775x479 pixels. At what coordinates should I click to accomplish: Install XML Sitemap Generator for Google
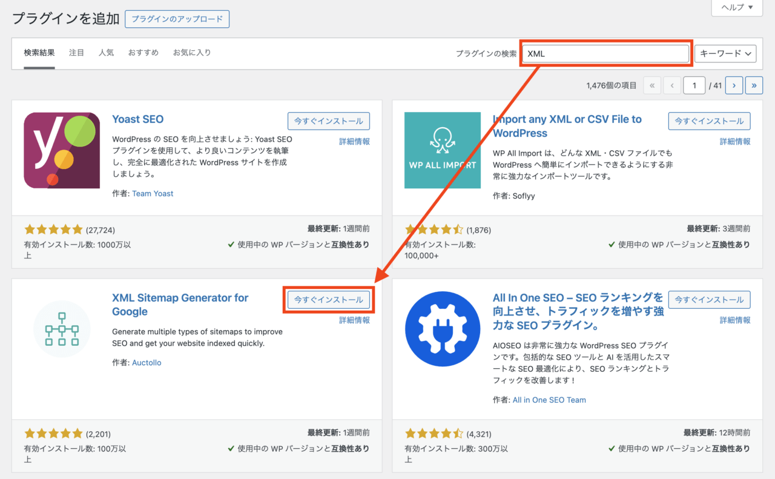coord(329,300)
